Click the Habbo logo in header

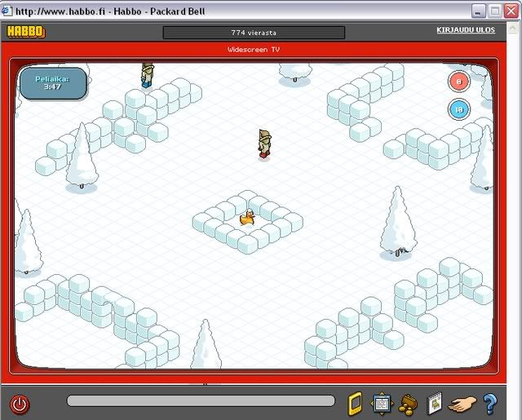pyautogui.click(x=25, y=32)
